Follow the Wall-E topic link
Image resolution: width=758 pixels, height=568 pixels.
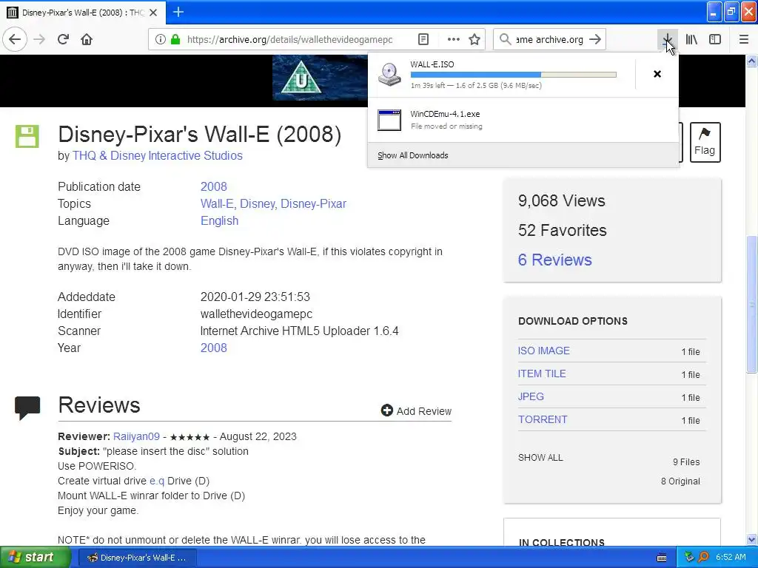click(217, 203)
